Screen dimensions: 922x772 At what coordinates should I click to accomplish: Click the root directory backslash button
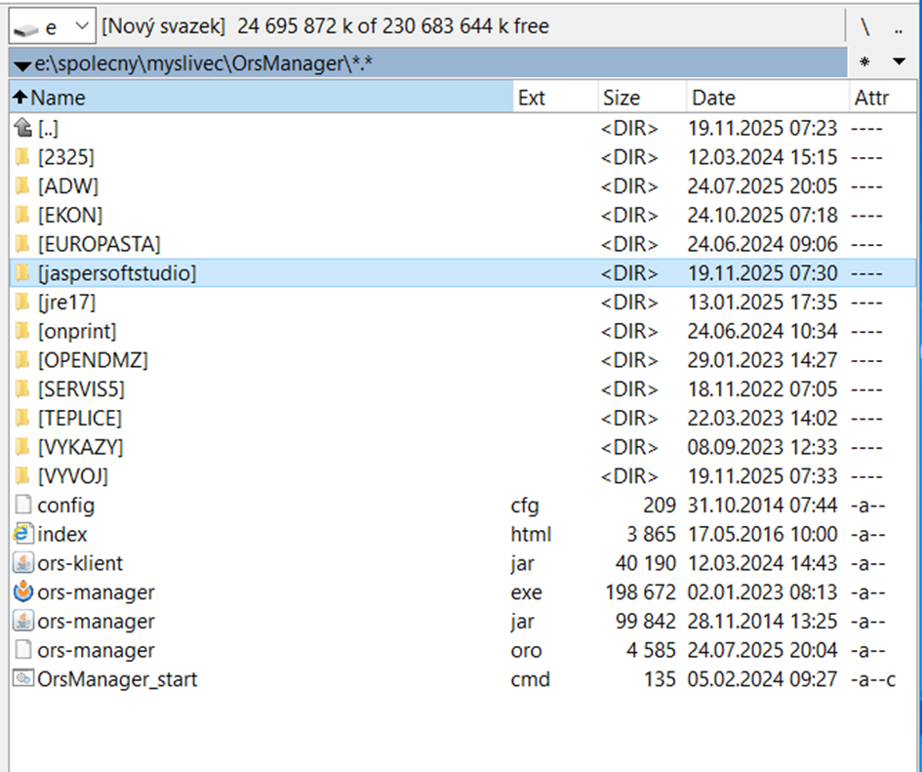click(864, 26)
